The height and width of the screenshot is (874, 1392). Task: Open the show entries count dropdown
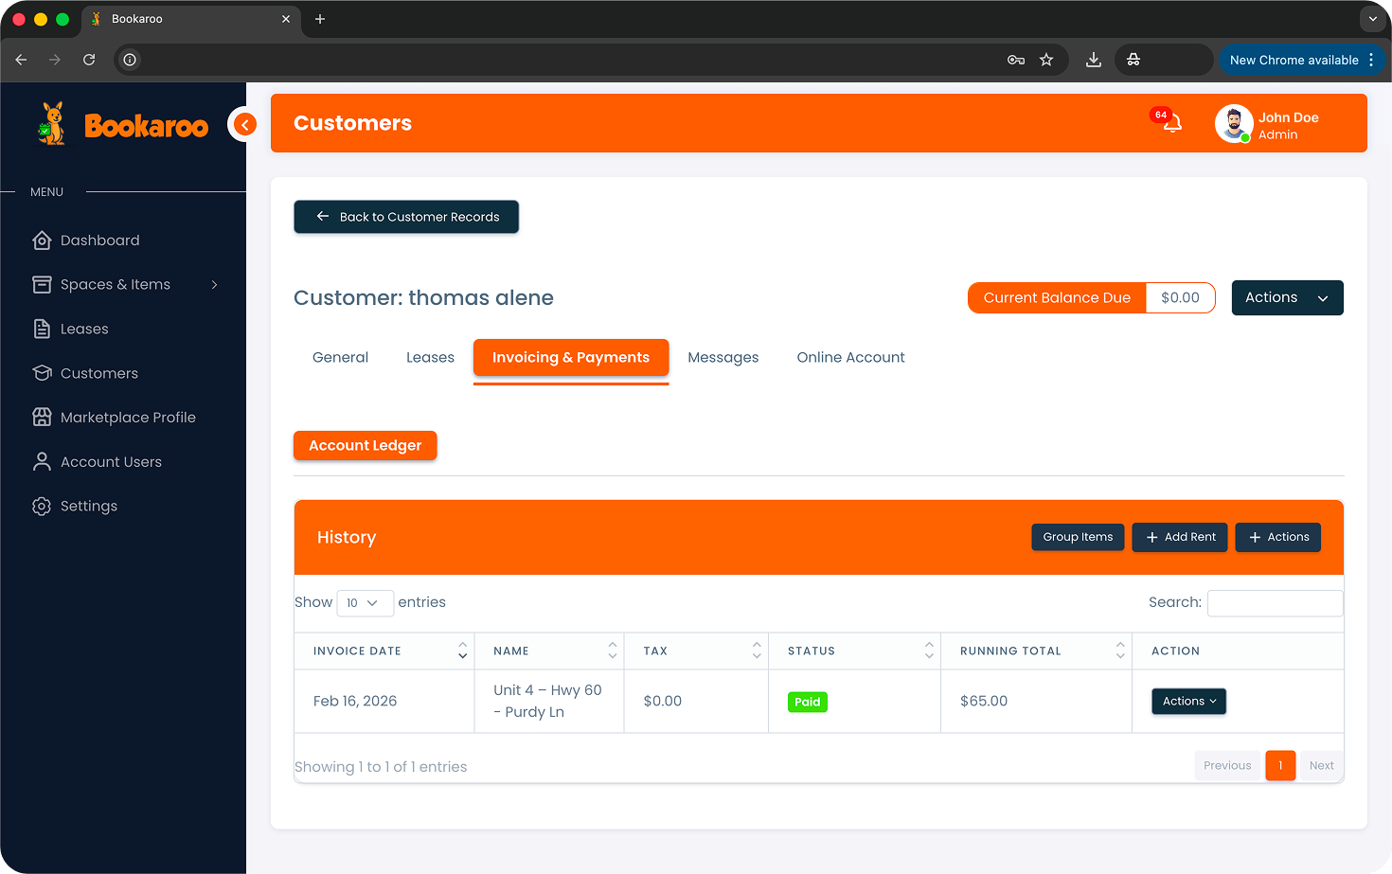pos(365,603)
